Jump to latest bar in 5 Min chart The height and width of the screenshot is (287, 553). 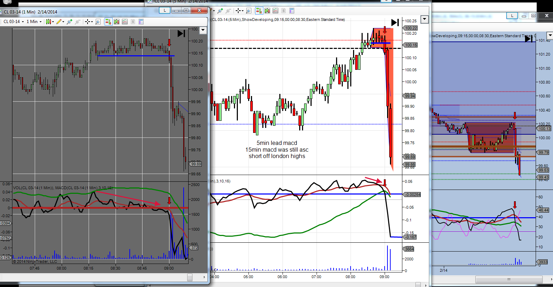click(395, 22)
